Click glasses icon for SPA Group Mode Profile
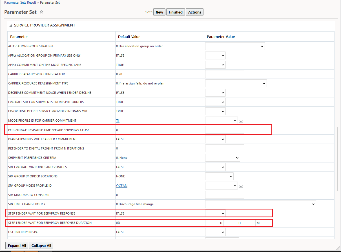The width and height of the screenshot is (341, 252). tap(241, 186)
